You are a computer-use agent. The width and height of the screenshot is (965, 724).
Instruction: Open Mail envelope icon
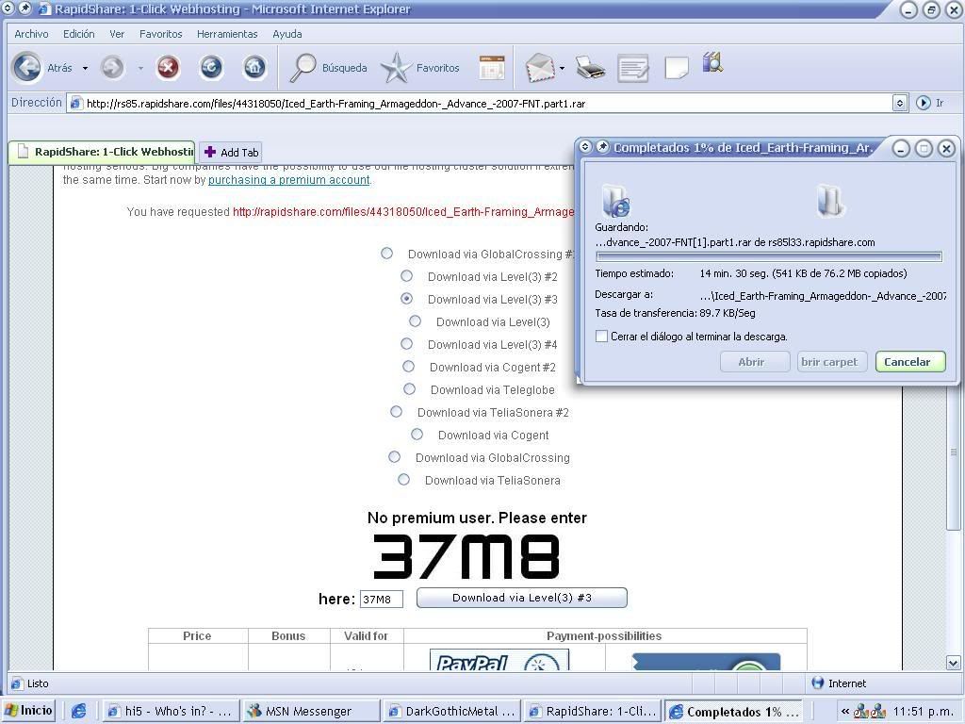click(540, 68)
